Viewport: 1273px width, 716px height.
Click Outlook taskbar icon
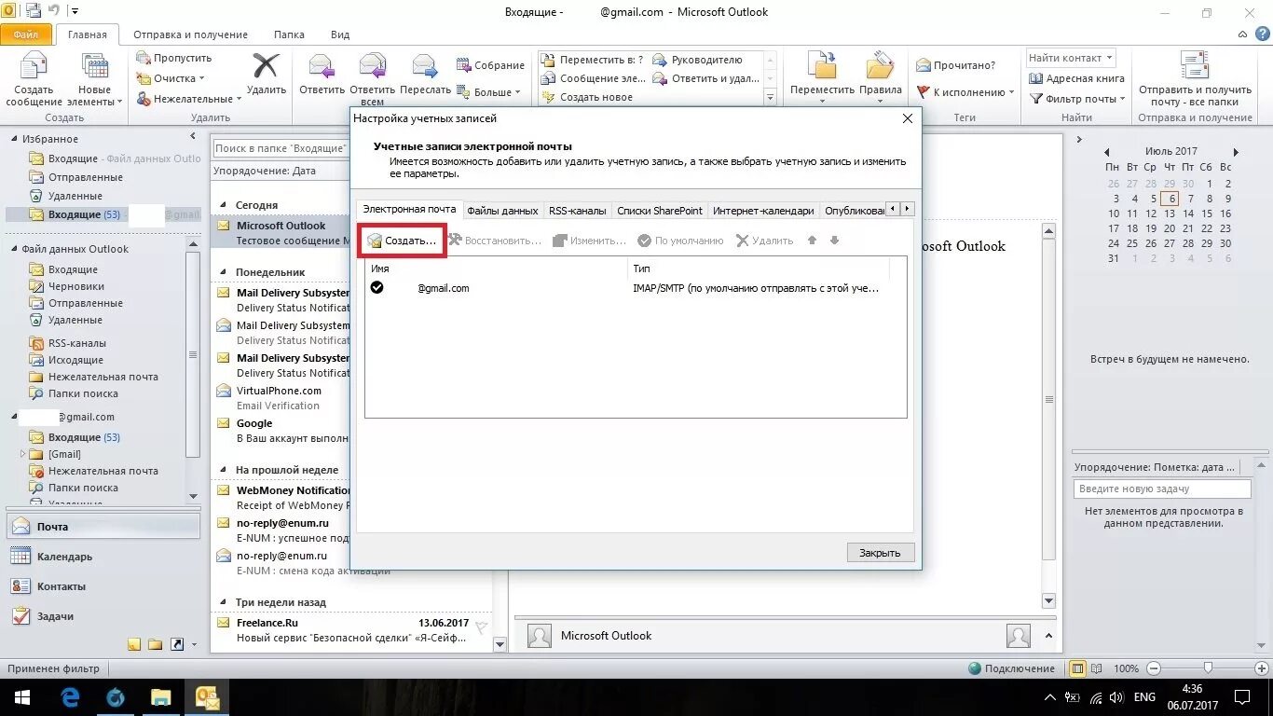(207, 697)
